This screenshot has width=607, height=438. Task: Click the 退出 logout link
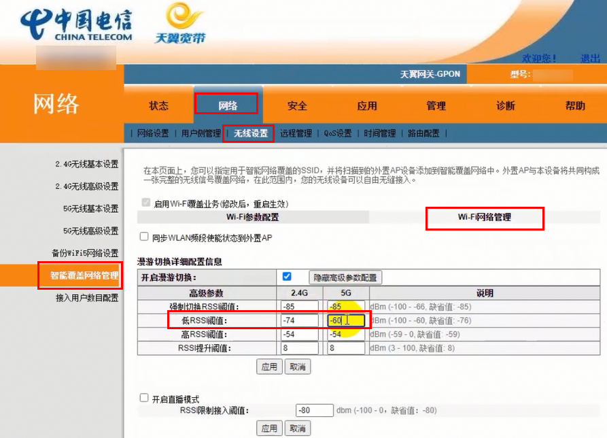click(590, 58)
